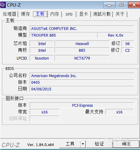Click the LPCIO label

[x=22, y=58]
